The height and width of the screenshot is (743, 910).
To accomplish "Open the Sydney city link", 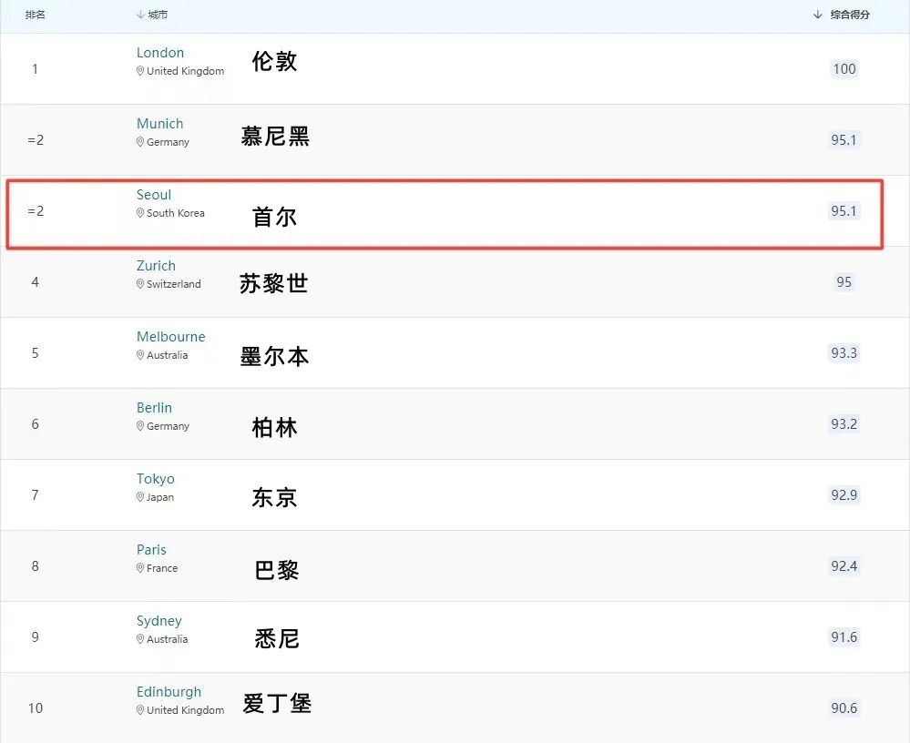I will (159, 621).
